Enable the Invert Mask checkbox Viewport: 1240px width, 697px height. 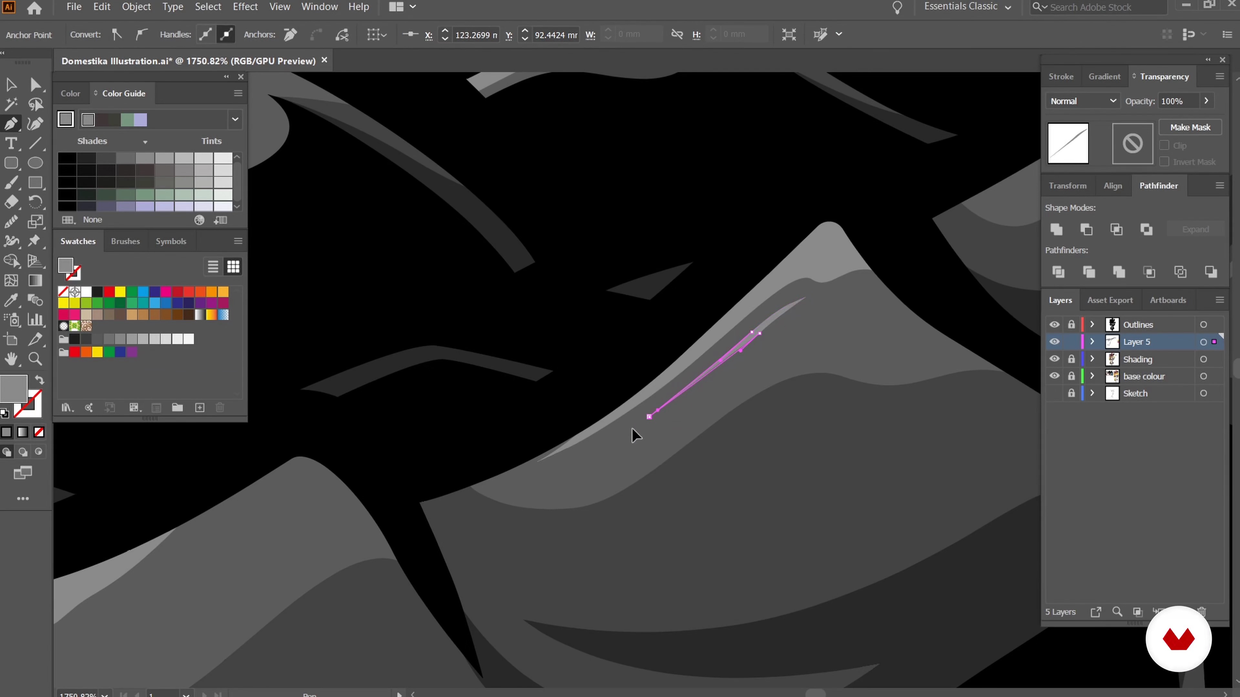(1164, 162)
